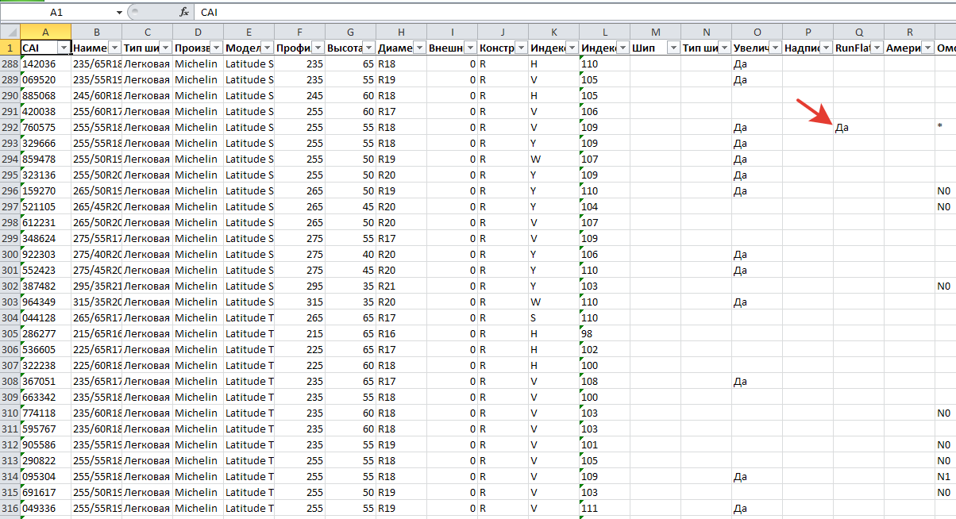Viewport: 956px width, 519px height.
Task: Click profile width 315 cell in row 303
Action: 299,302
